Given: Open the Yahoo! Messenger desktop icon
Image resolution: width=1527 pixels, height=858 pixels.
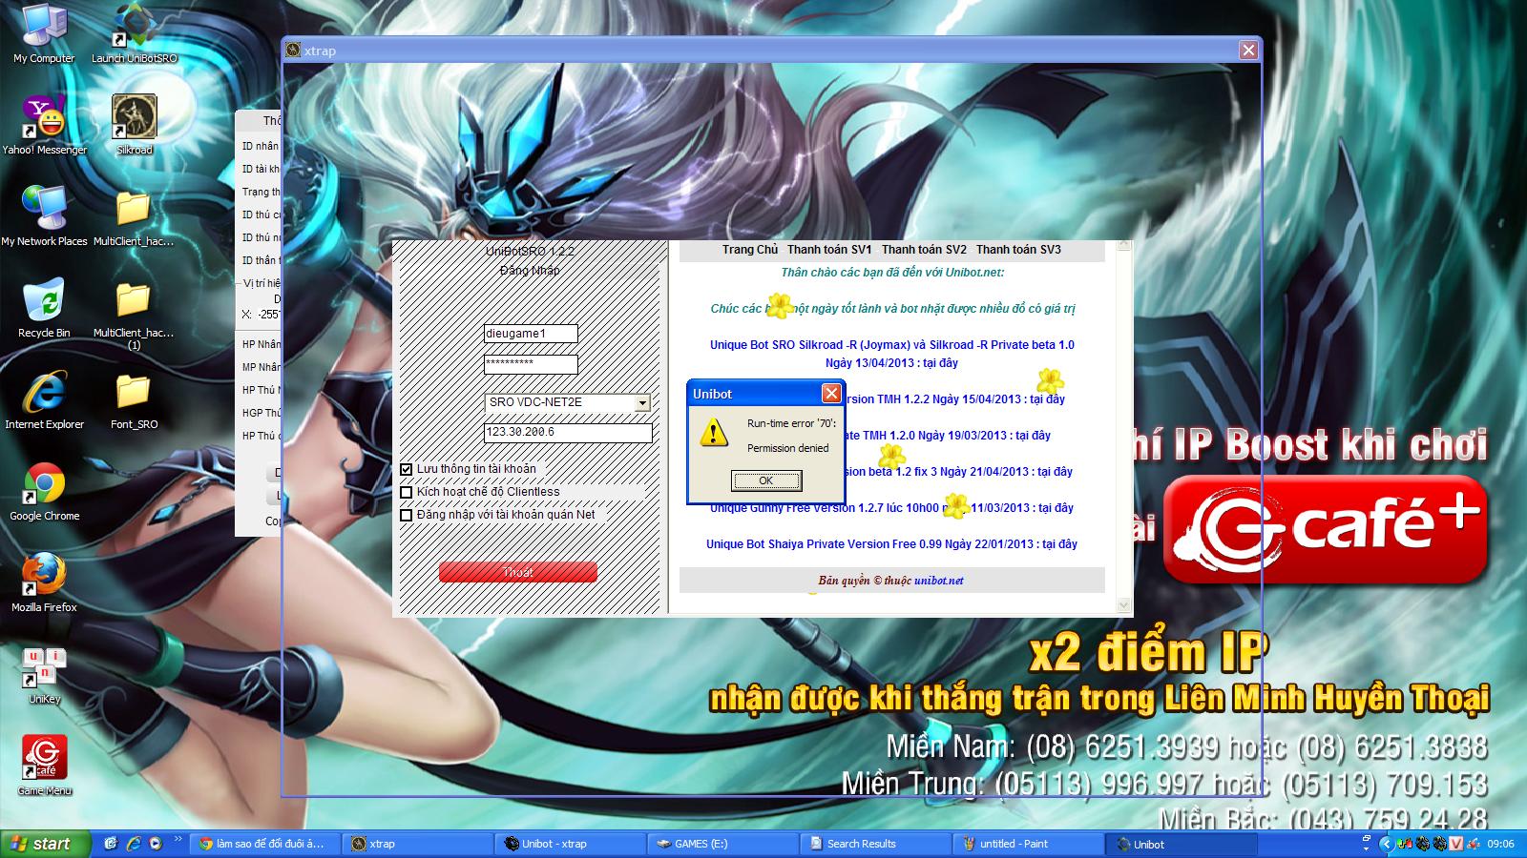Looking at the screenshot, I should [x=44, y=125].
